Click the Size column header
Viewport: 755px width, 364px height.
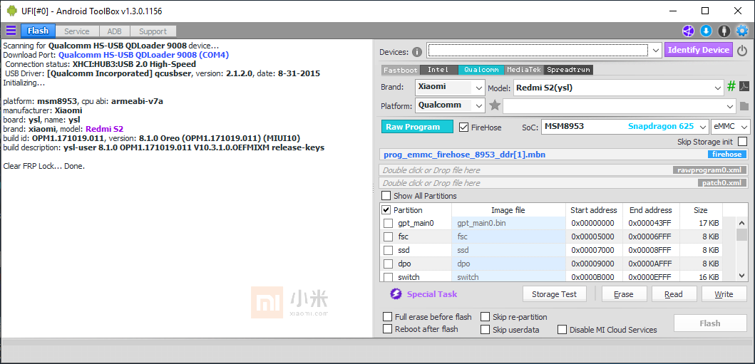[701, 210]
